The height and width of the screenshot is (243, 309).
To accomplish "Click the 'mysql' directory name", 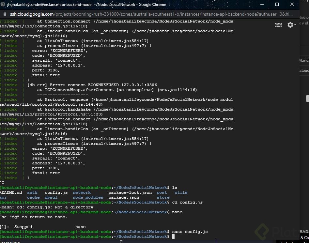I will click(x=51, y=198).
